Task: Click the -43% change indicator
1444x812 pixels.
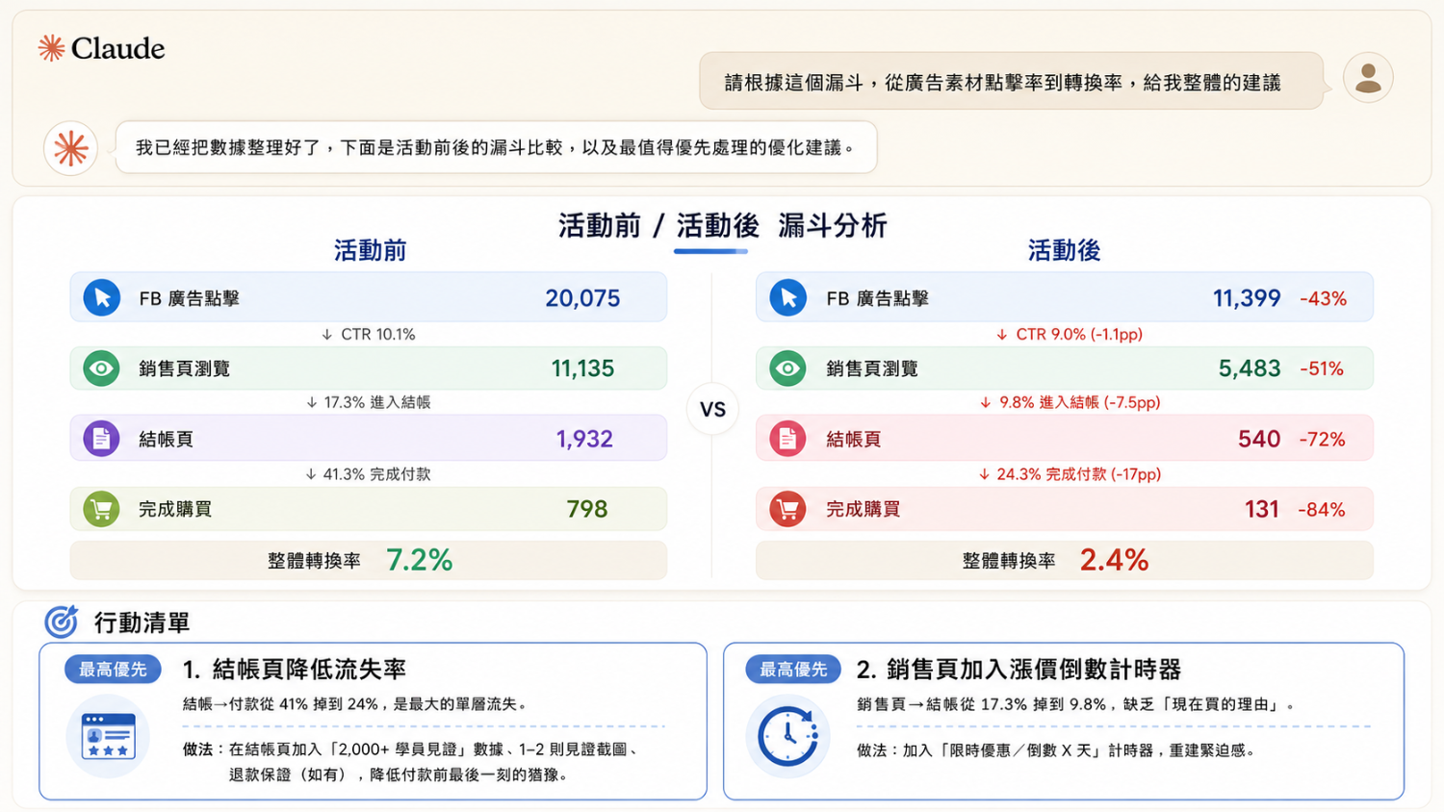Action: click(1323, 299)
